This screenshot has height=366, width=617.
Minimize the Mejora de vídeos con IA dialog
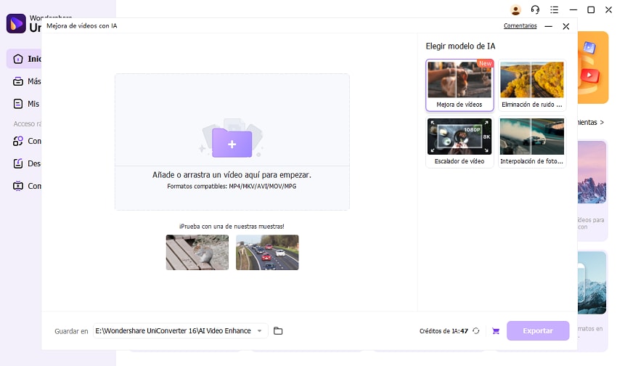pyautogui.click(x=548, y=26)
